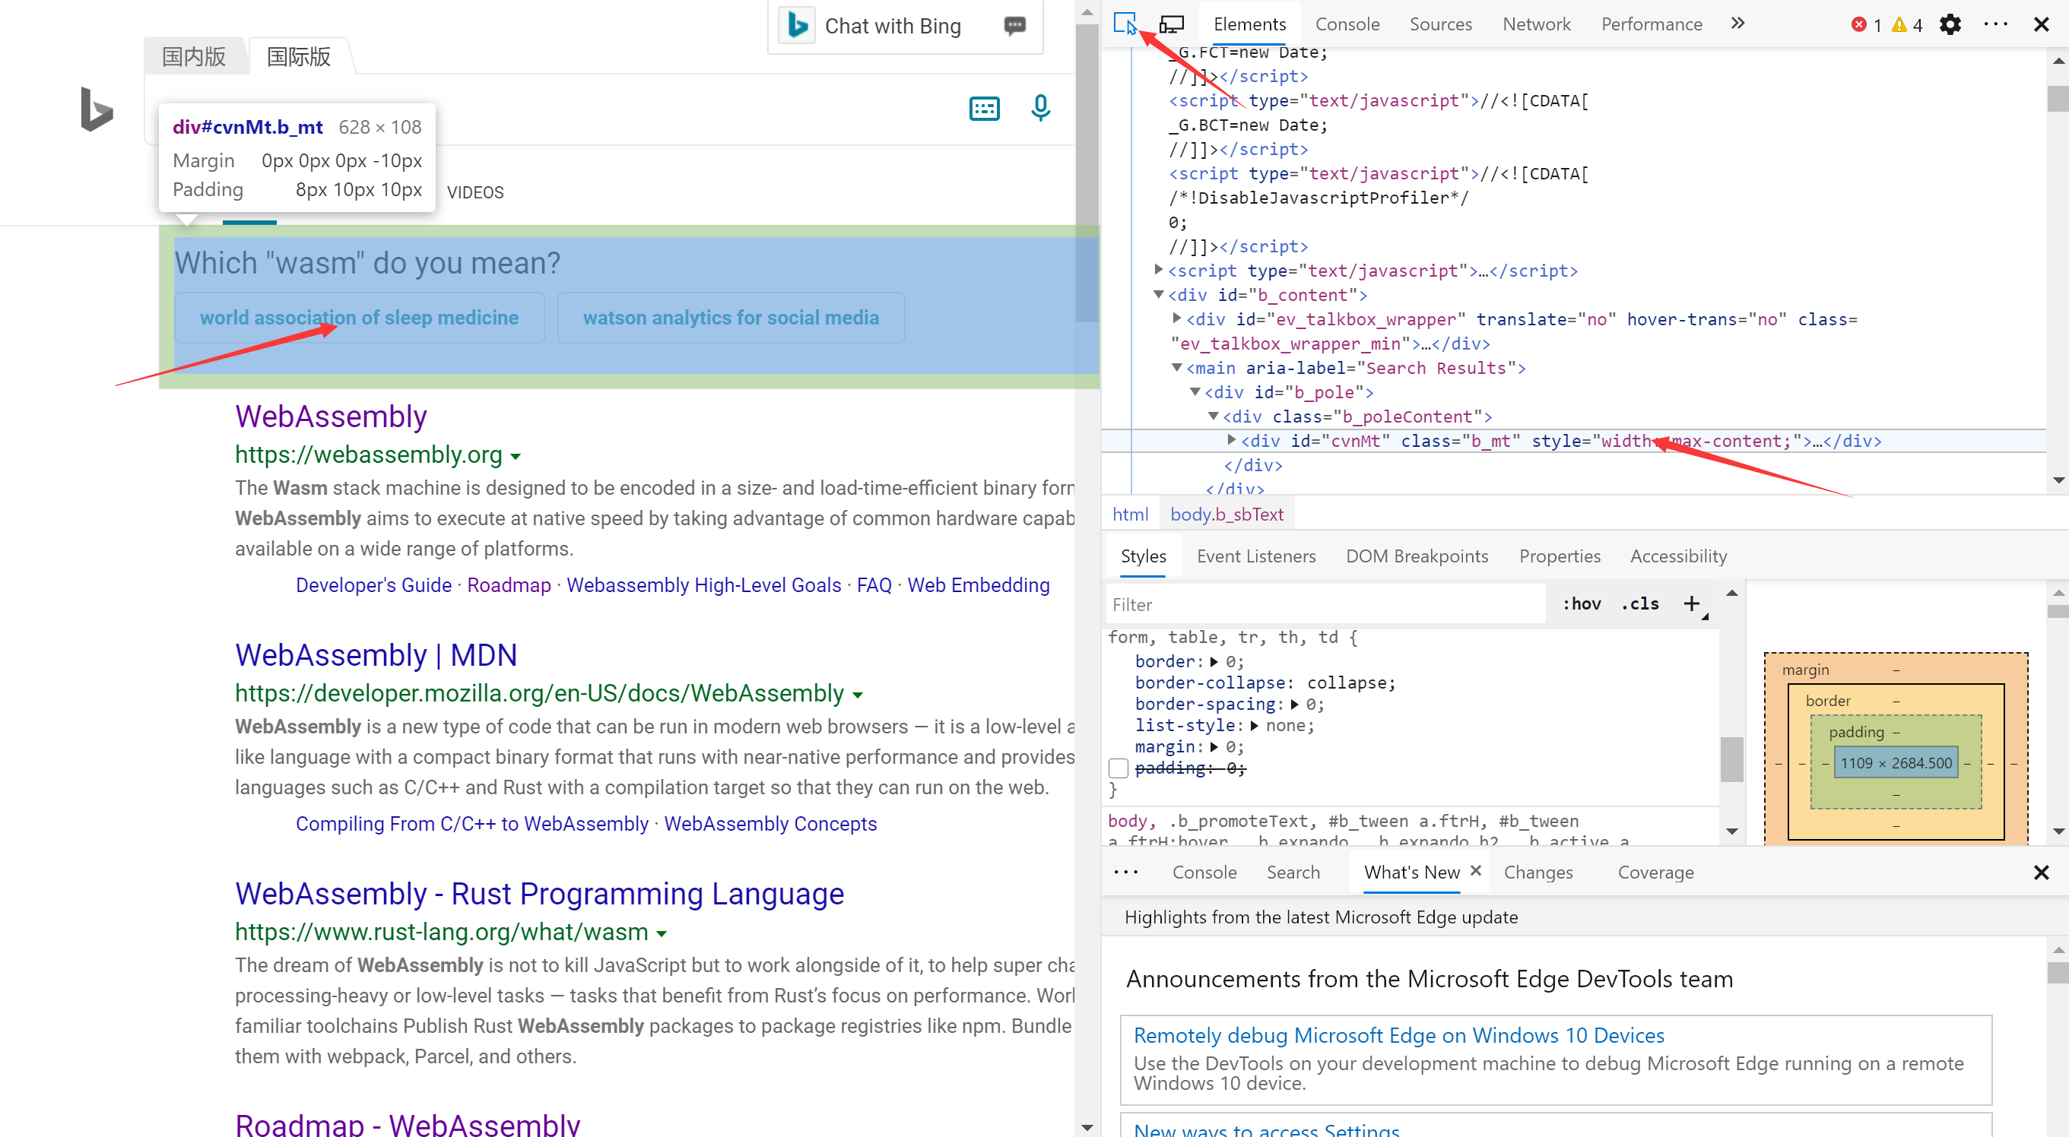Expand the collapsed script element node
The image size is (2069, 1137).
(1158, 270)
